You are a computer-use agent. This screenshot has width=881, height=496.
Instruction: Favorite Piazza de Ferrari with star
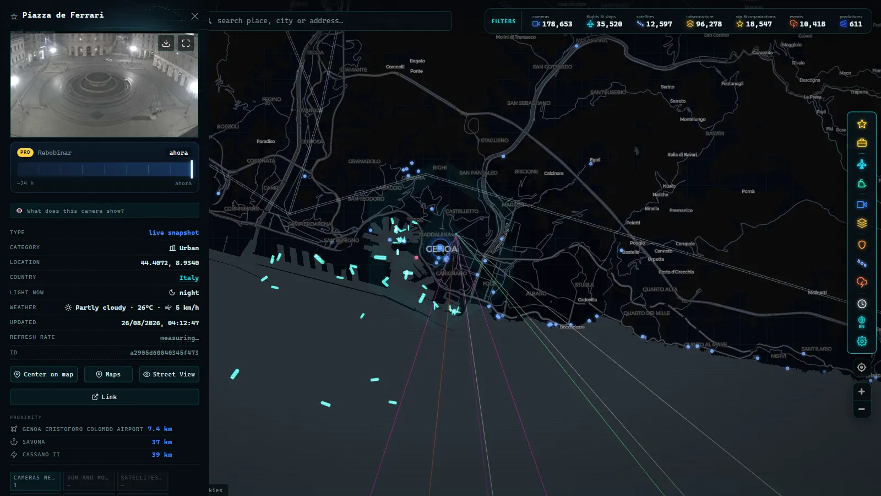pyautogui.click(x=14, y=17)
